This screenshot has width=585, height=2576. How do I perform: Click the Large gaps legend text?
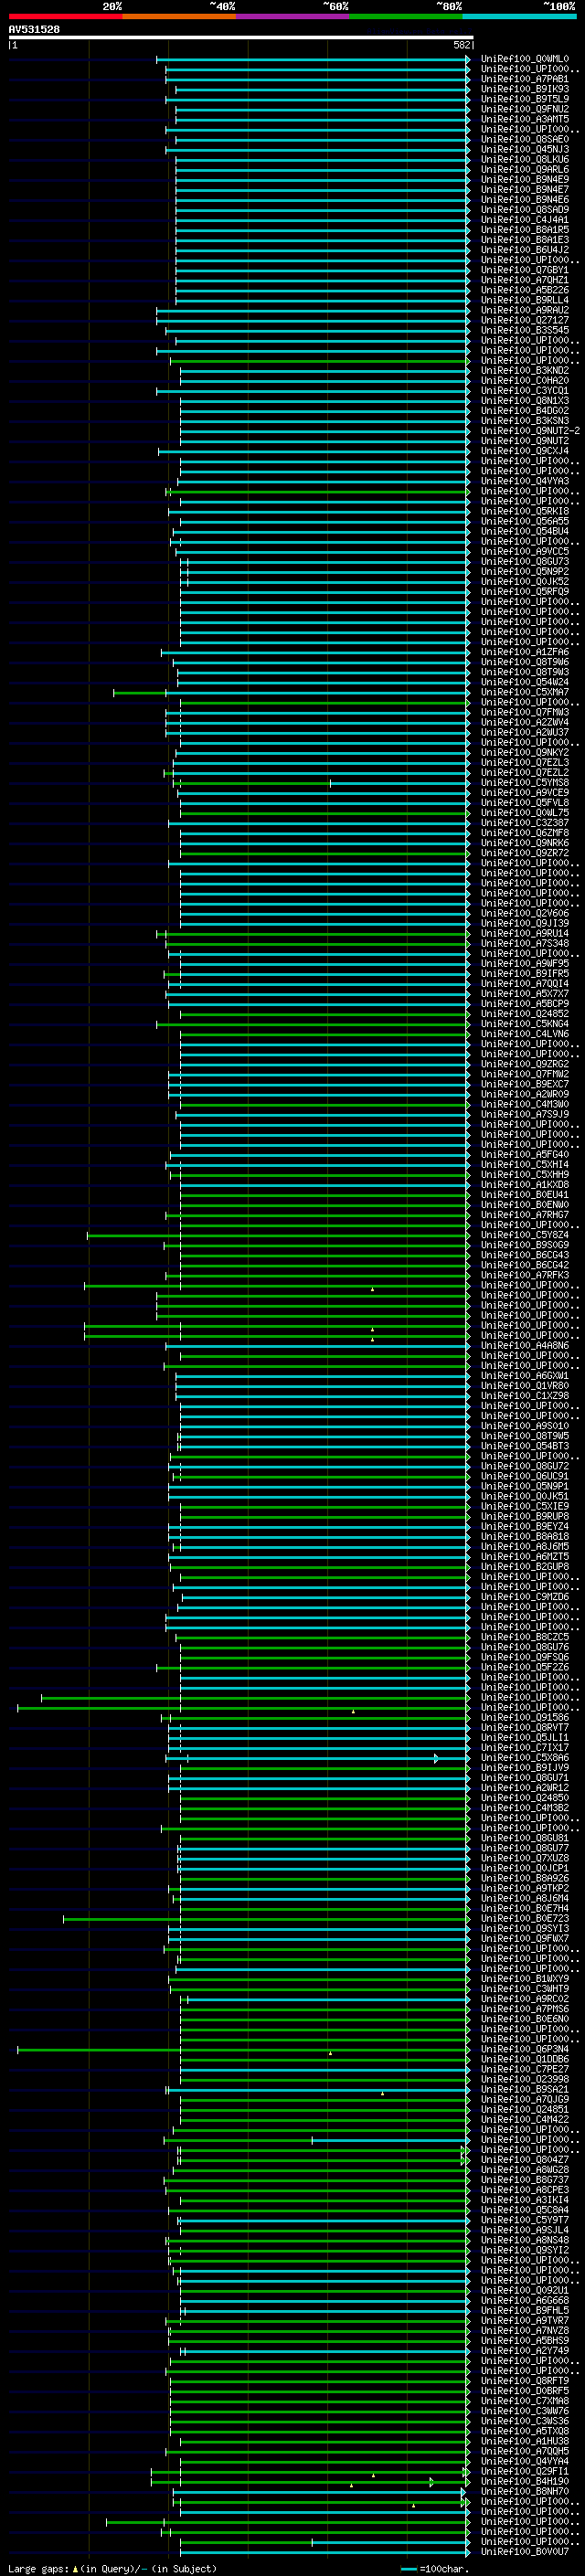coord(112,2569)
